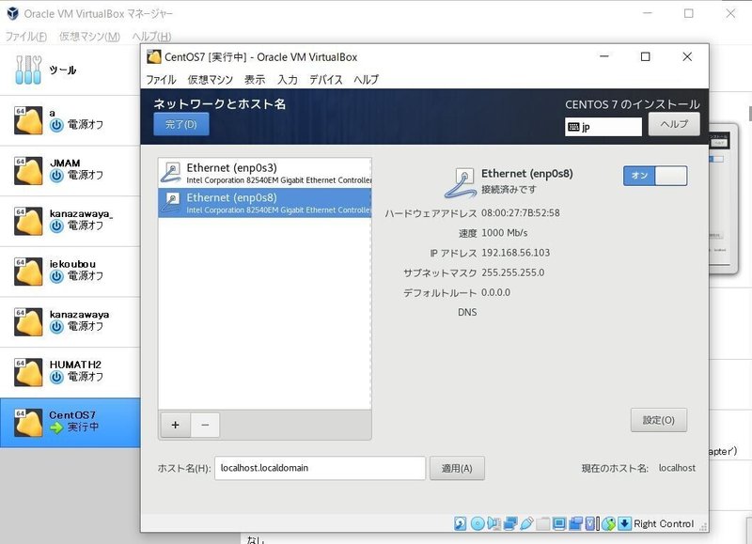
Task: Click the shared folders status icon
Action: (x=543, y=523)
